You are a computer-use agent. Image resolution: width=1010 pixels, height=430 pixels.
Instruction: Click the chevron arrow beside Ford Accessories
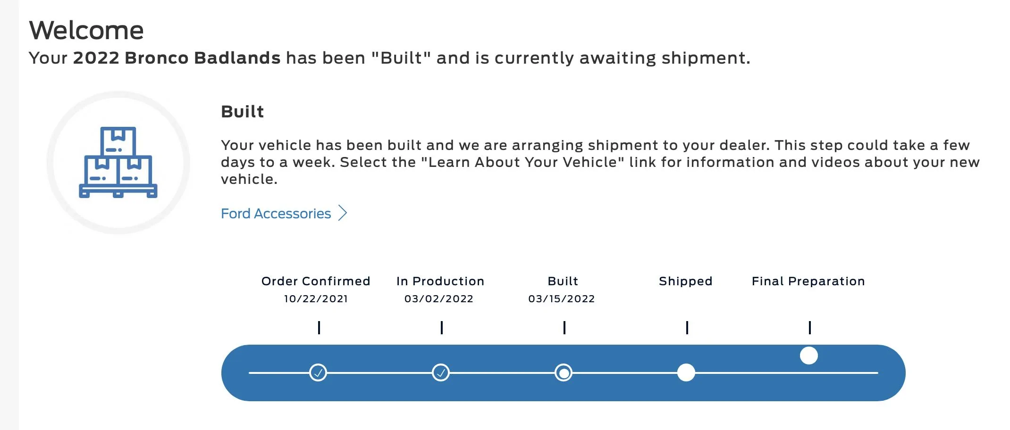(x=343, y=213)
